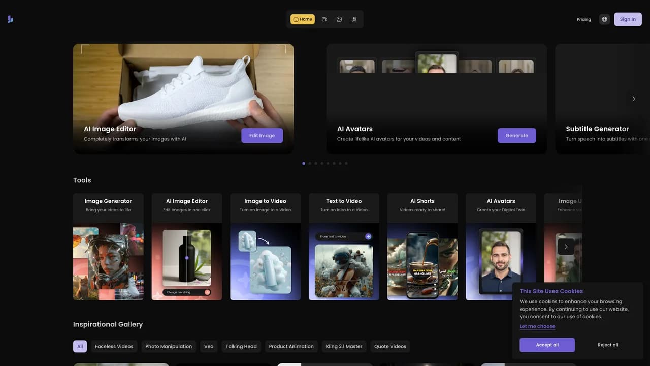This screenshot has width=650, height=366.
Task: Open the Image to Video tool card
Action: [265, 247]
